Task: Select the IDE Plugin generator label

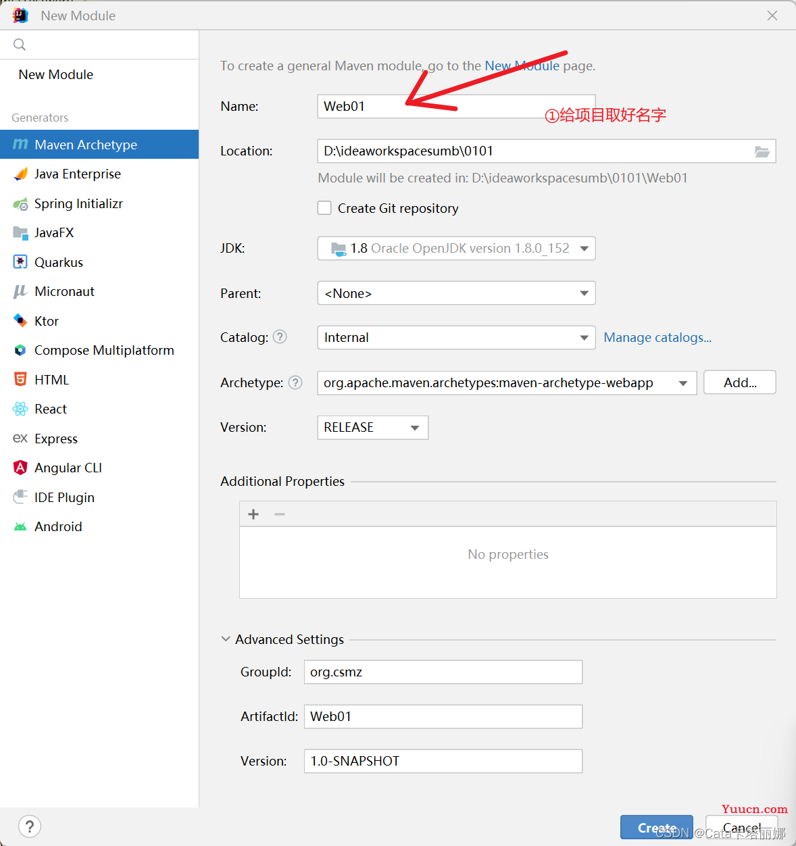Action: tap(64, 497)
